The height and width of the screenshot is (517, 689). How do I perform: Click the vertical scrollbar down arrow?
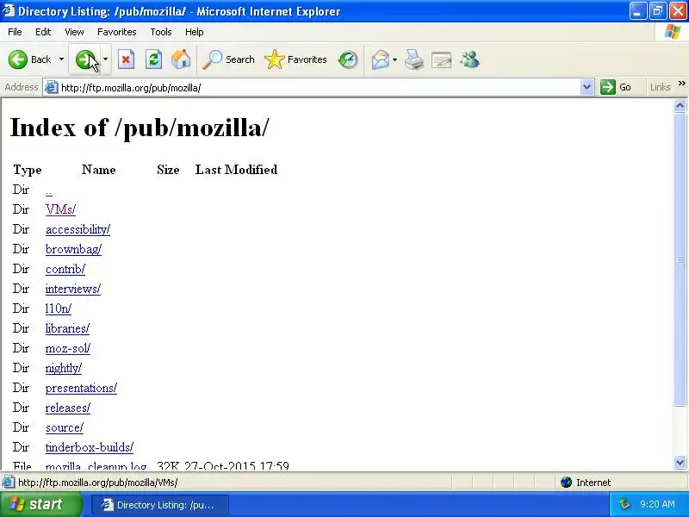click(680, 462)
